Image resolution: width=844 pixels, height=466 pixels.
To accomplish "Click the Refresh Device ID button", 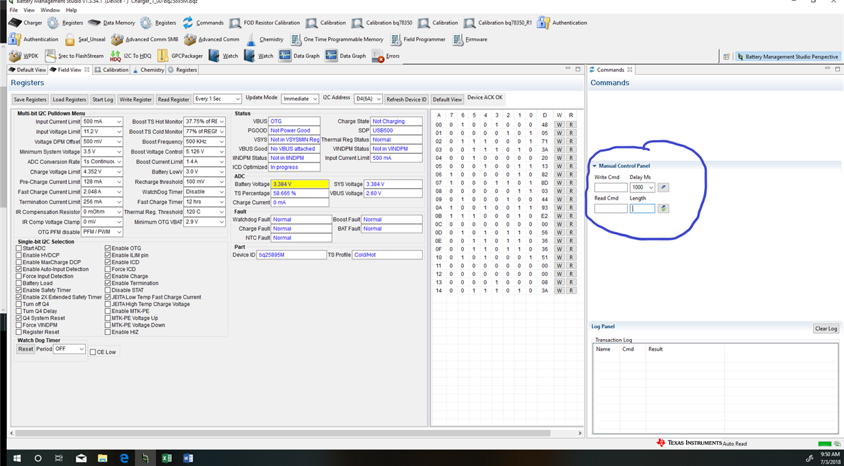I will click(x=406, y=100).
